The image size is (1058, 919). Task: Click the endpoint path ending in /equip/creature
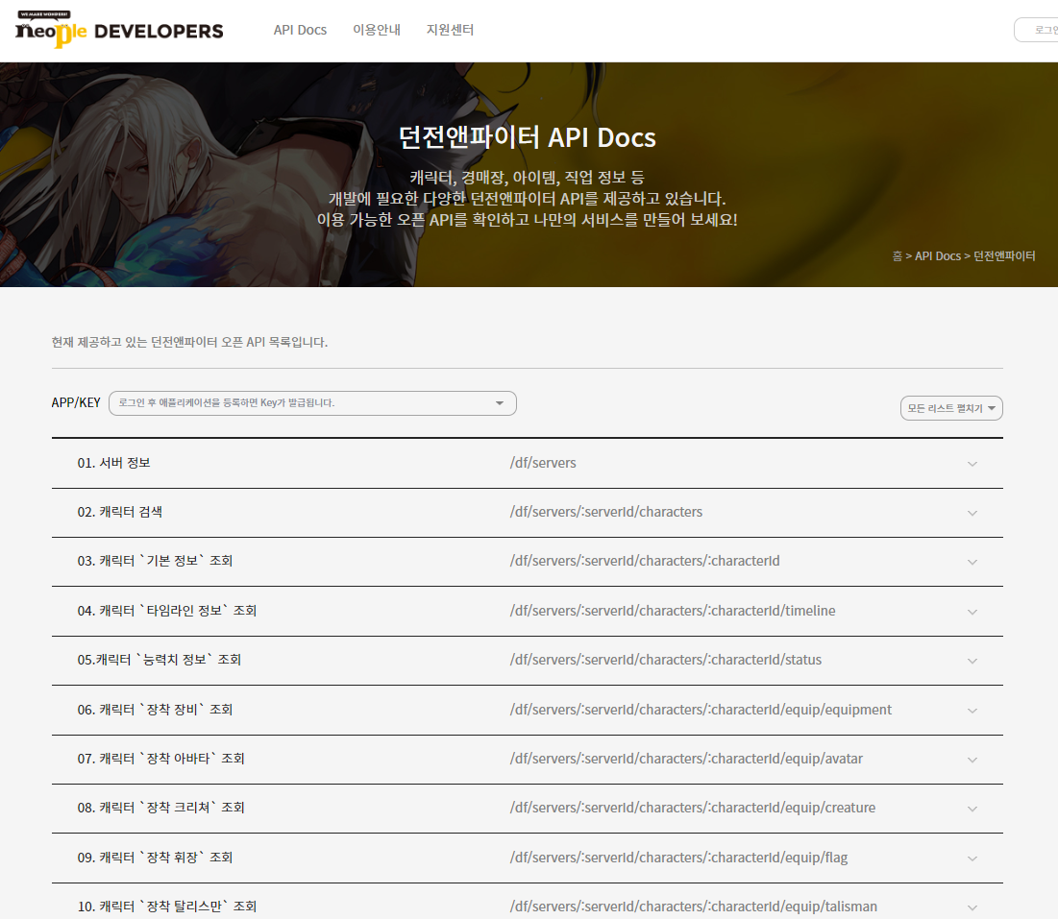[x=693, y=808]
